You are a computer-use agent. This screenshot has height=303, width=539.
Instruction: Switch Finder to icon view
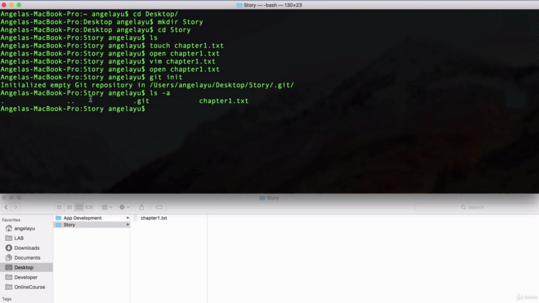tap(59, 207)
